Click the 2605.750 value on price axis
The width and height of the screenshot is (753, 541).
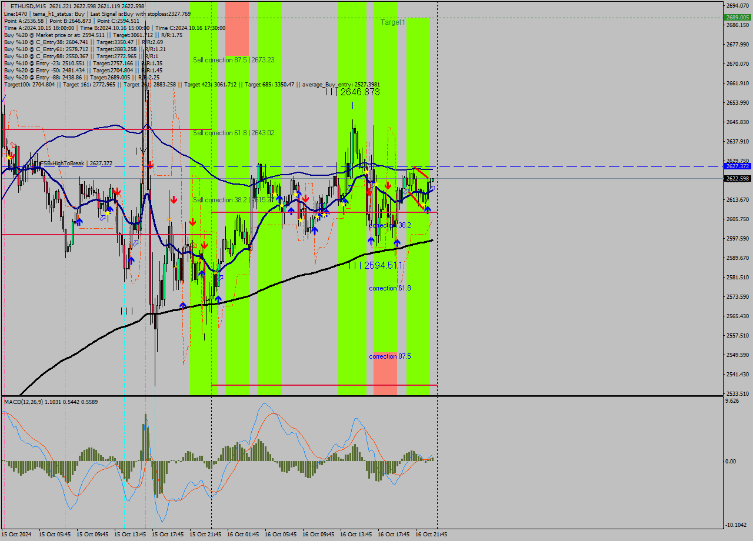(738, 219)
